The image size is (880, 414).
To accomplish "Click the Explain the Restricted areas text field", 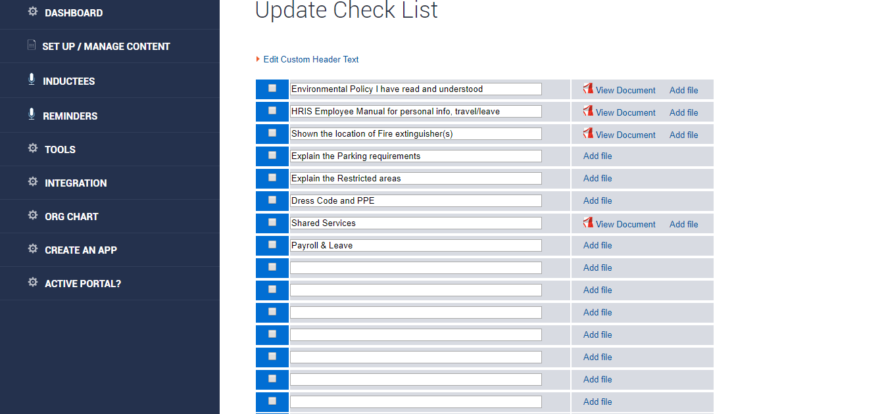I will [x=416, y=178].
